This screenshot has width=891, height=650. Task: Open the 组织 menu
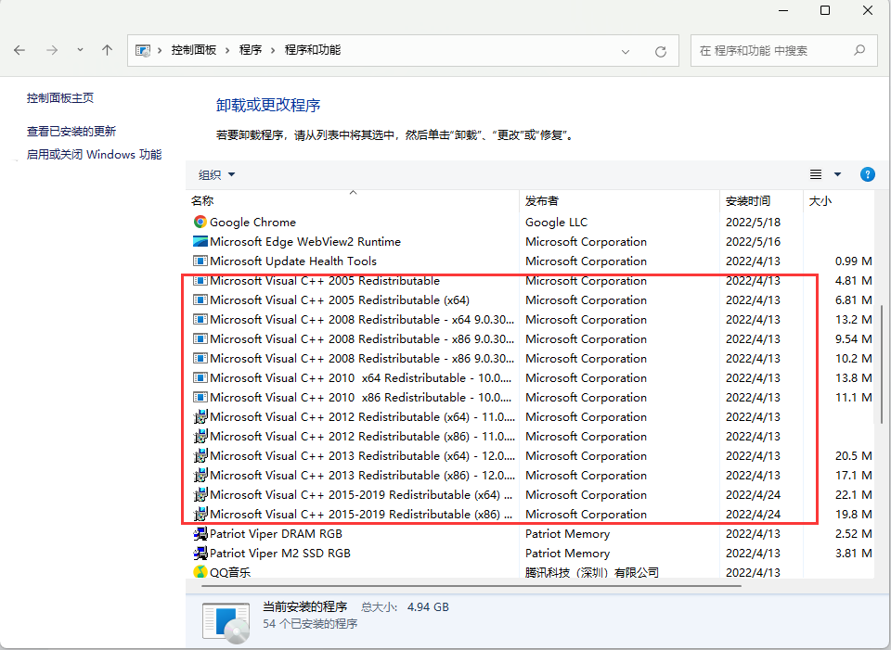216,175
